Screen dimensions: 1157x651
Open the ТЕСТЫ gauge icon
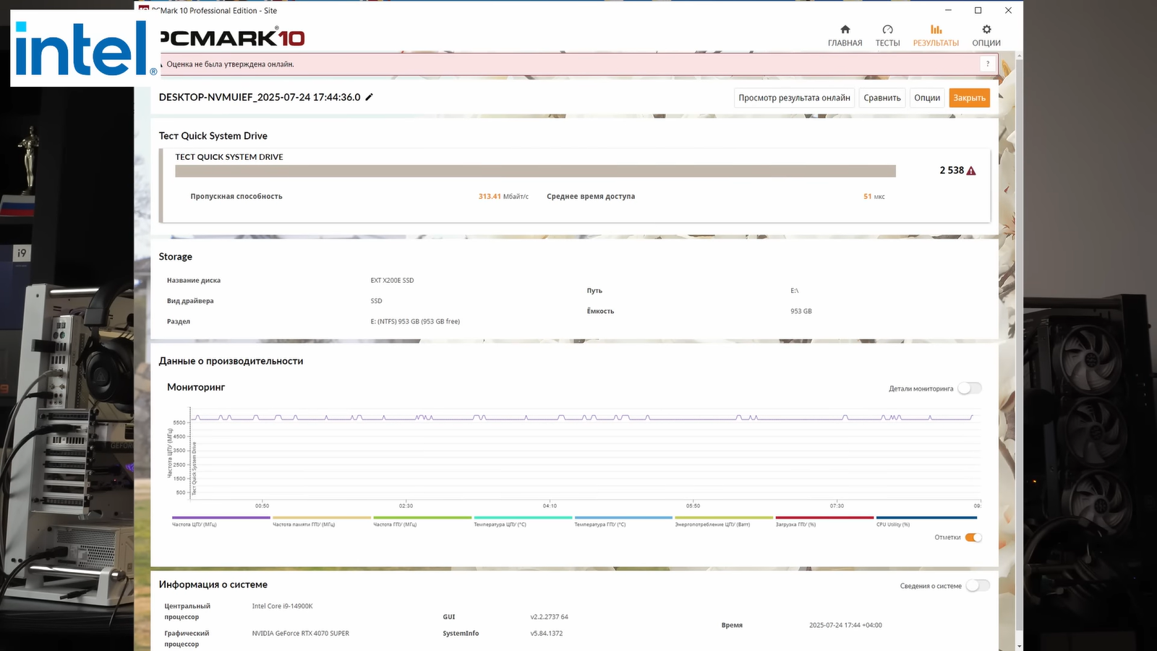click(x=887, y=30)
